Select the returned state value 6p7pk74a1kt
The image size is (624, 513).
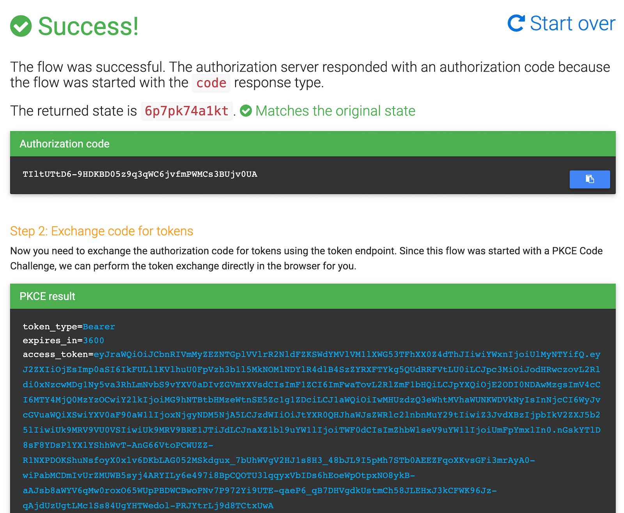coord(186,111)
